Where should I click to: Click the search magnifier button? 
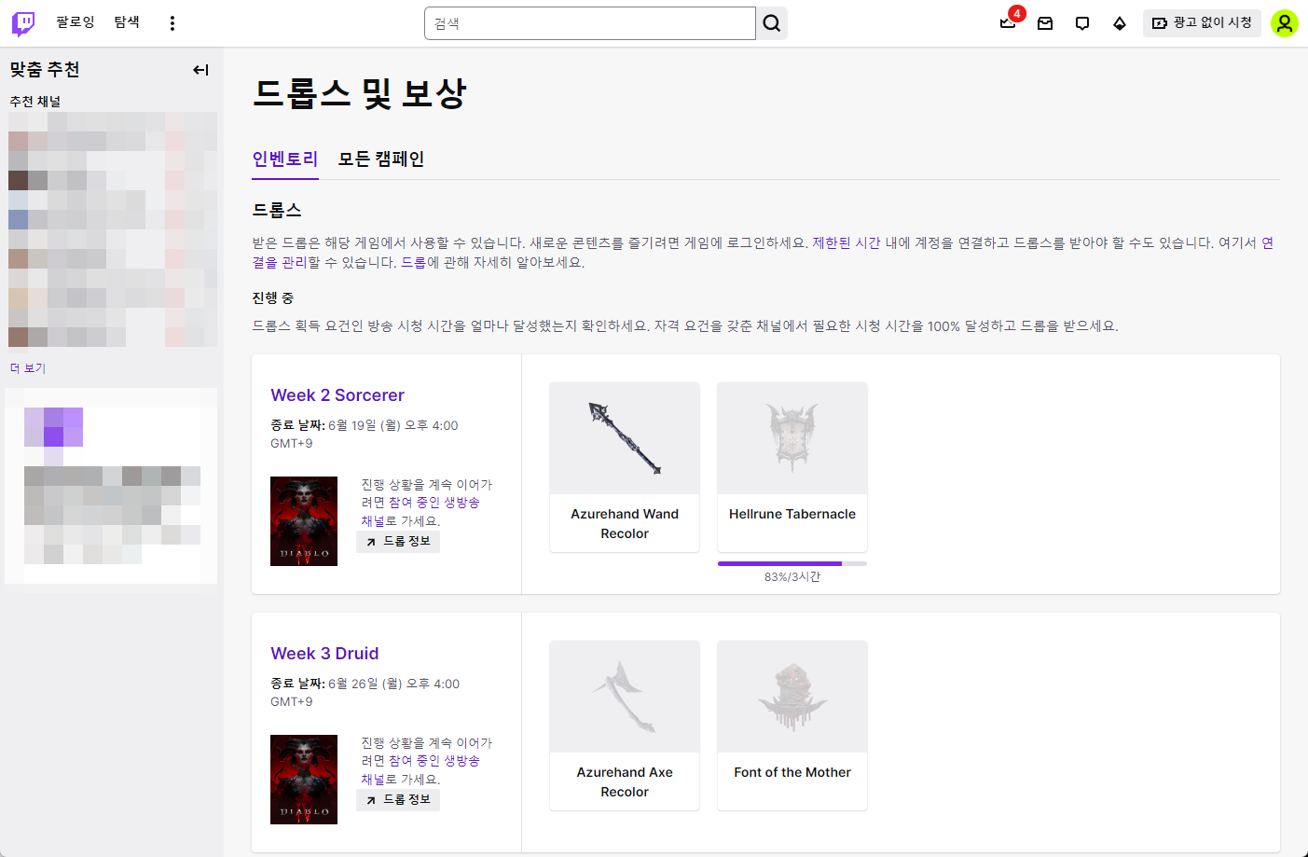[772, 23]
